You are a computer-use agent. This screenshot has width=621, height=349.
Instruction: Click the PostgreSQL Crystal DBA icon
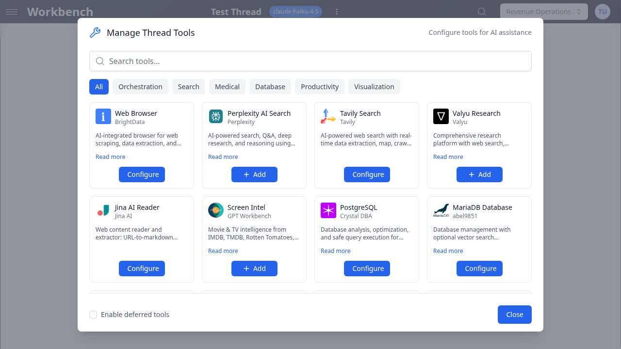pyautogui.click(x=328, y=210)
